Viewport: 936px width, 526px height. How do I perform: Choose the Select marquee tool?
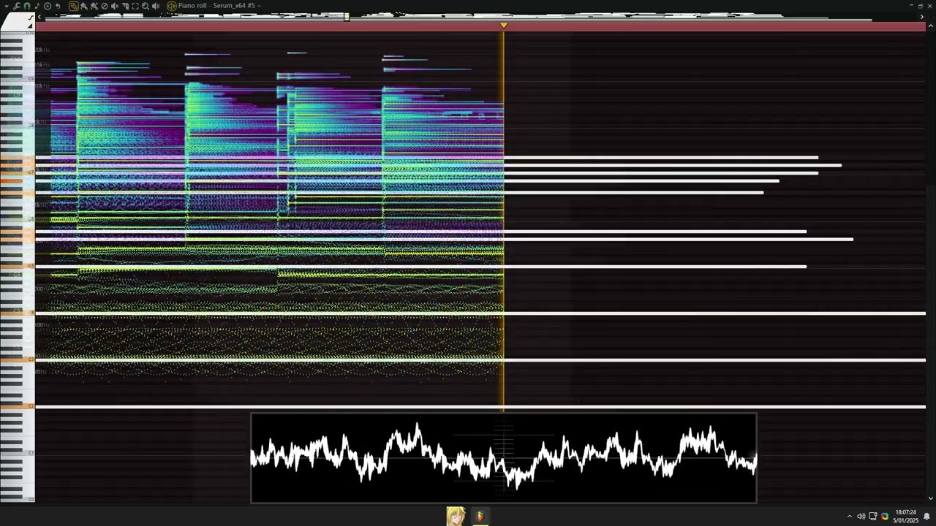point(135,6)
